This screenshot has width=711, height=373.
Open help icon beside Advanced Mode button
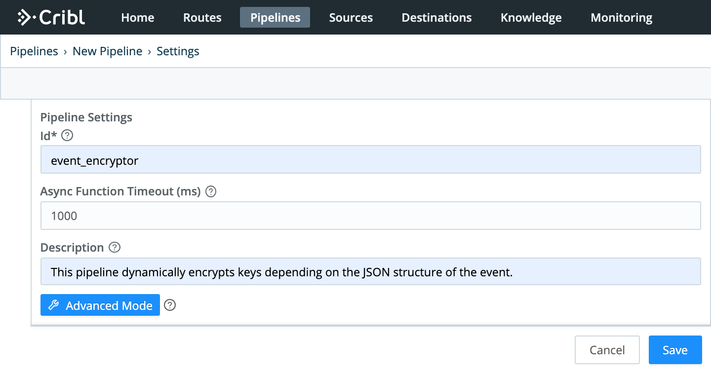[170, 305]
